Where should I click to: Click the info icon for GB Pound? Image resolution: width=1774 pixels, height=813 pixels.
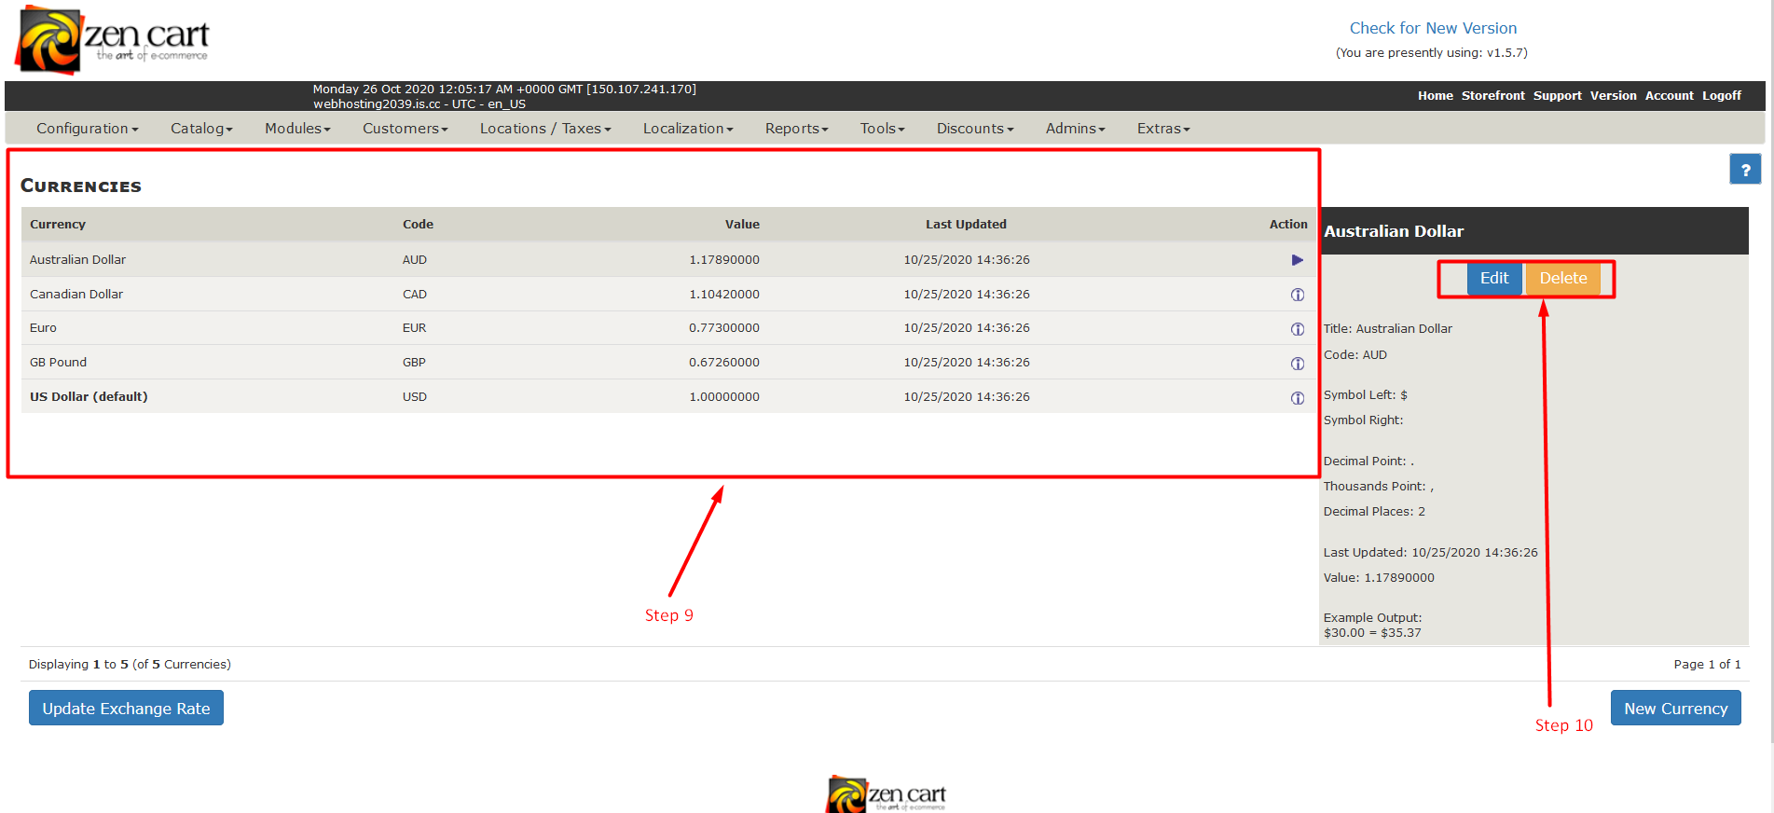pos(1297,364)
